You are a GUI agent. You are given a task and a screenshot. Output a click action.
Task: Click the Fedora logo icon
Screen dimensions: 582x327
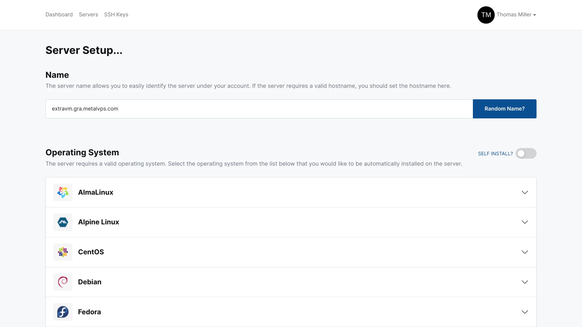tap(63, 312)
